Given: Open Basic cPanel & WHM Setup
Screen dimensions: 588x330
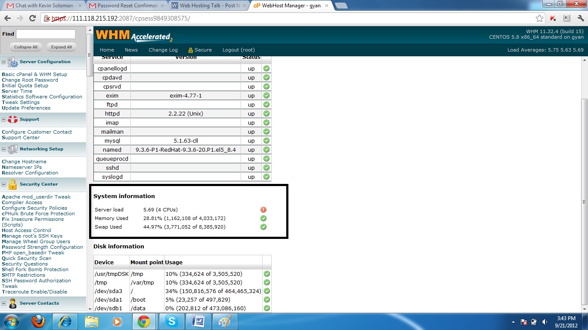Looking at the screenshot, I should click(x=34, y=74).
